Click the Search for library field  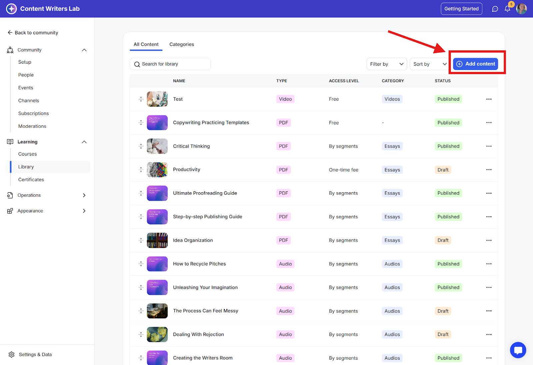click(170, 64)
